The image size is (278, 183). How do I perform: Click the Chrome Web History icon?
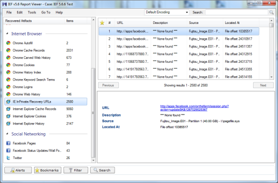[x=8, y=94]
